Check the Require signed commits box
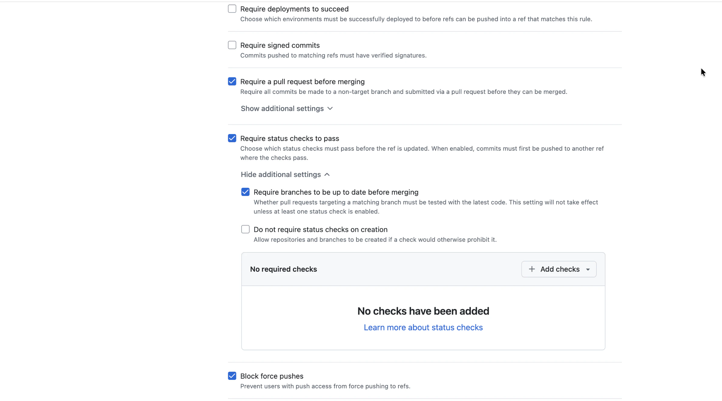 [x=232, y=45]
